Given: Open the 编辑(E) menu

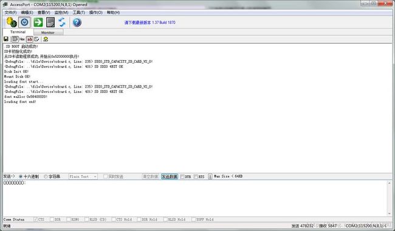Looking at the screenshot, I should point(27,12).
